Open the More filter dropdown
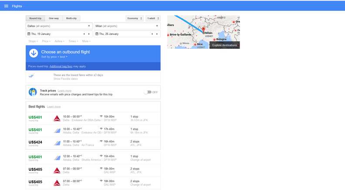 click(86, 41)
